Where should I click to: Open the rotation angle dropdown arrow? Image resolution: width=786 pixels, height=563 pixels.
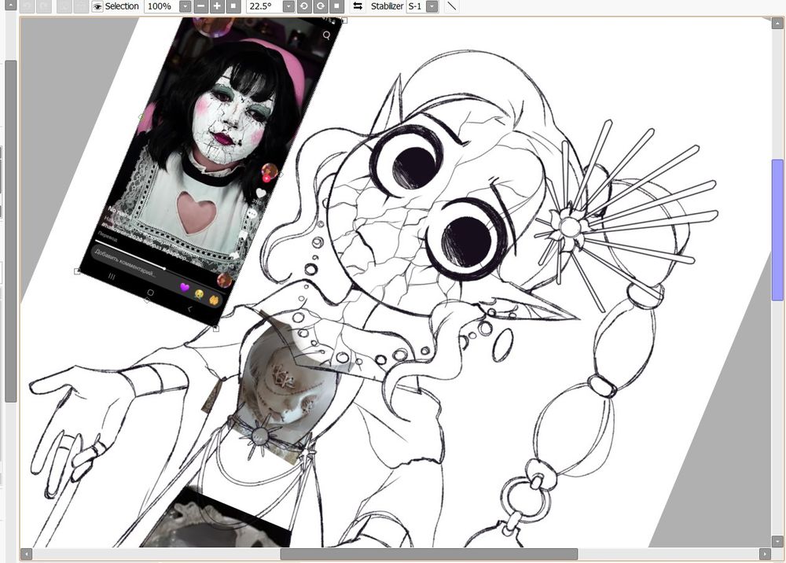288,6
